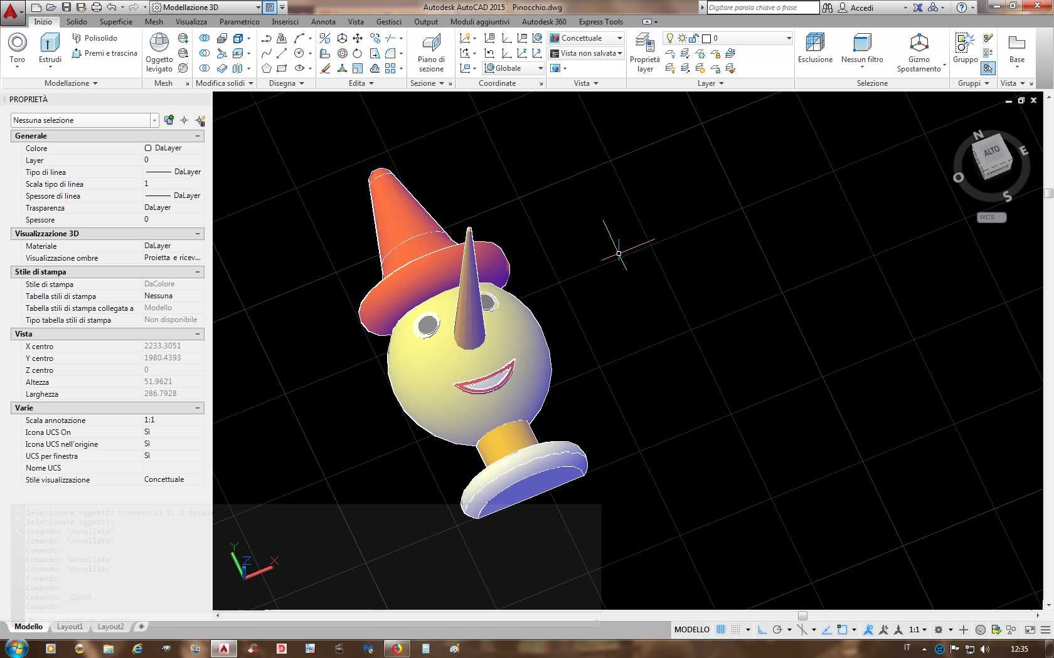Screen dimensions: 1054x658
Task: Toggle grid display in the status bar
Action: click(x=721, y=630)
